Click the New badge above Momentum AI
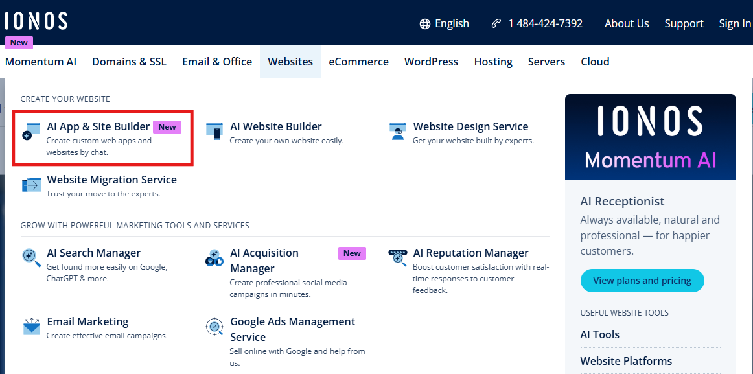Viewport: 753px width, 374px height. [19, 43]
